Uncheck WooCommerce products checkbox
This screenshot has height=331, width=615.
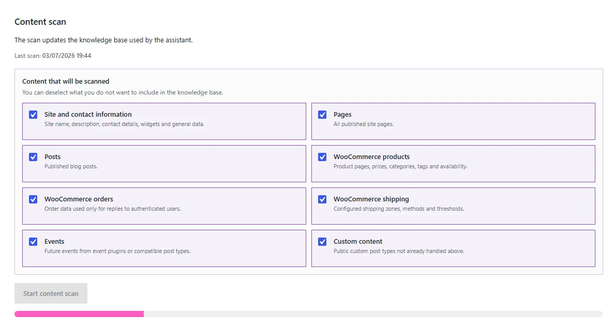pos(322,157)
